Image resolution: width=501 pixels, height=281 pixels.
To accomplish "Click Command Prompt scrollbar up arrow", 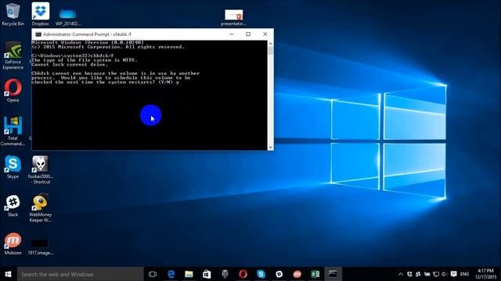I will click(271, 44).
